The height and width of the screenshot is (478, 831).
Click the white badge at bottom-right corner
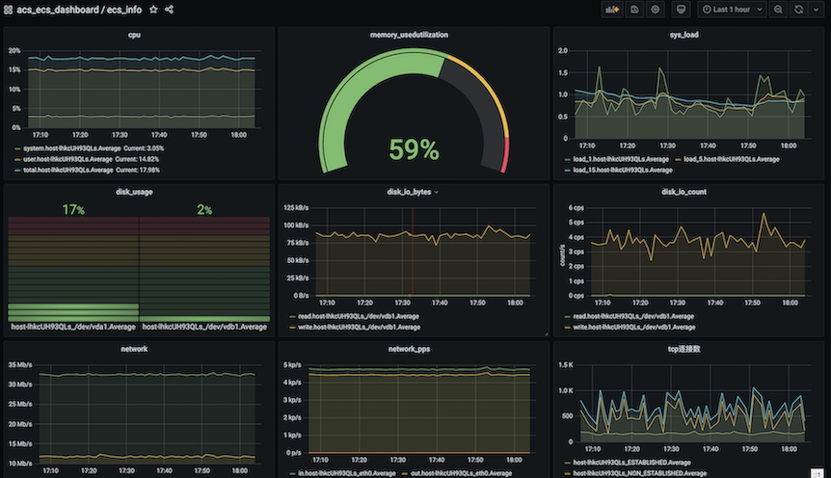[818, 473]
